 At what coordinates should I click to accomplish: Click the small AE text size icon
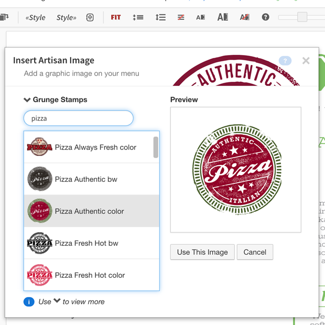(201, 17)
